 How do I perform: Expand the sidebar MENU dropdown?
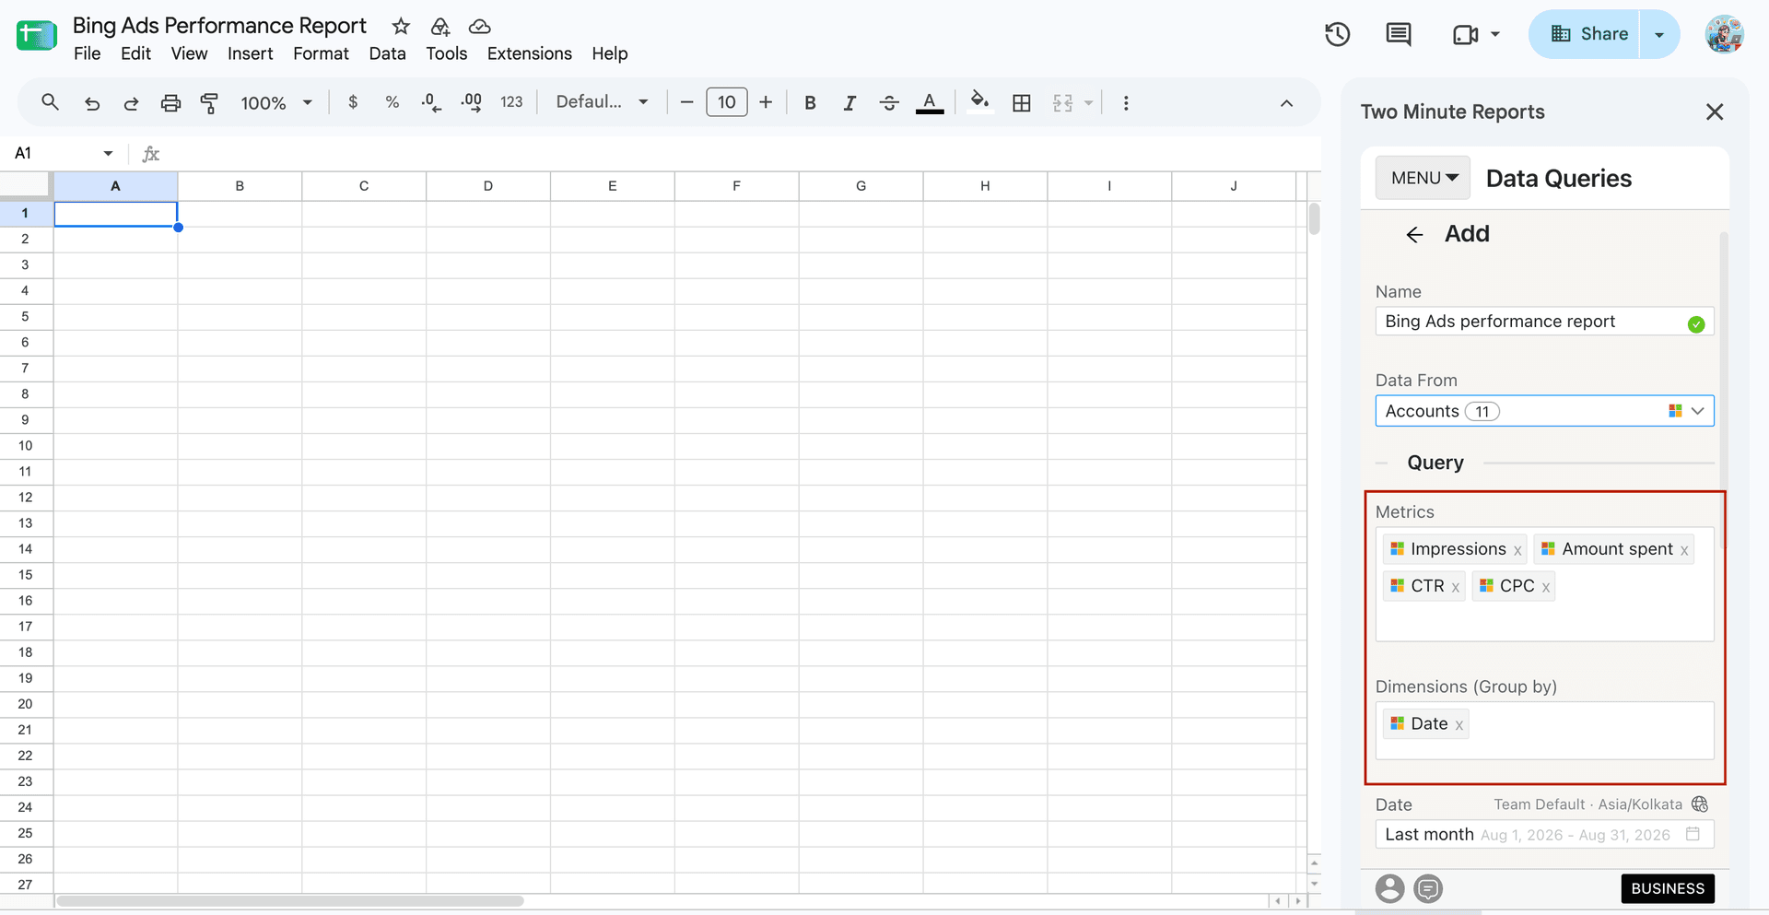[1423, 178]
